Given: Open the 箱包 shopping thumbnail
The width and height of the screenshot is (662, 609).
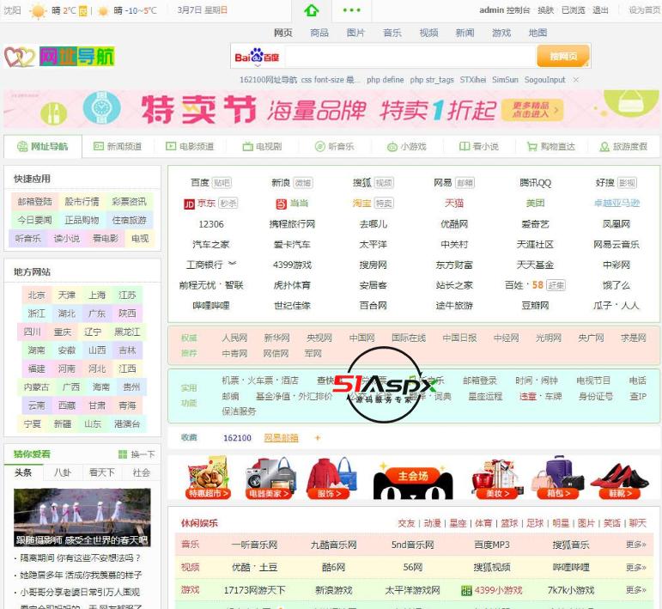Looking at the screenshot, I should 559,478.
